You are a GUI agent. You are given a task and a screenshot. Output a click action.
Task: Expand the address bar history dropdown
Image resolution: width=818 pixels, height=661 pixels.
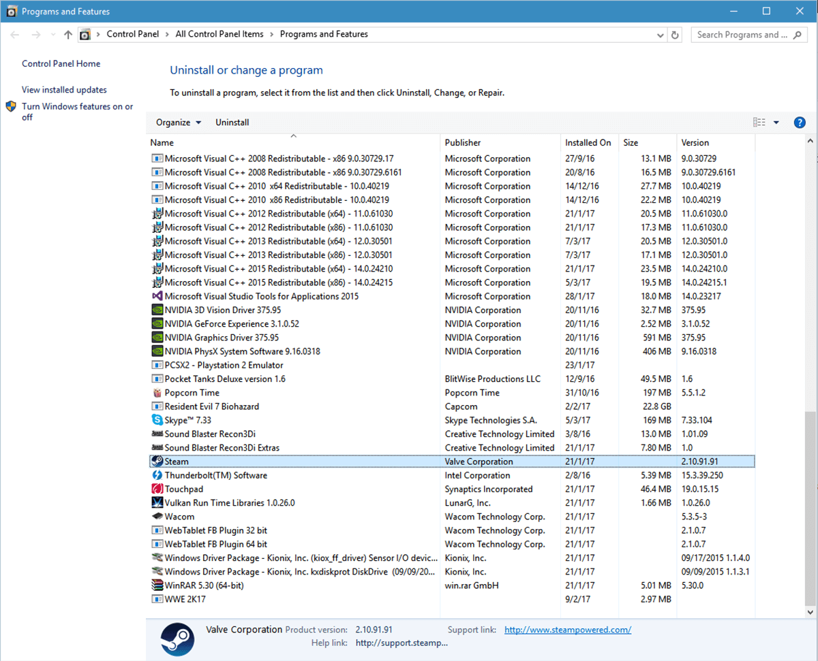click(x=661, y=35)
